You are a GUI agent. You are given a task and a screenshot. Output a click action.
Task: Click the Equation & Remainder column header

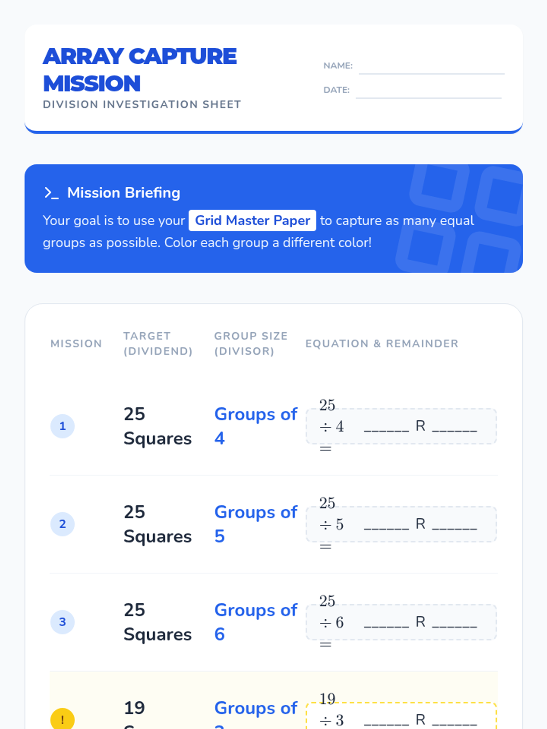(382, 344)
